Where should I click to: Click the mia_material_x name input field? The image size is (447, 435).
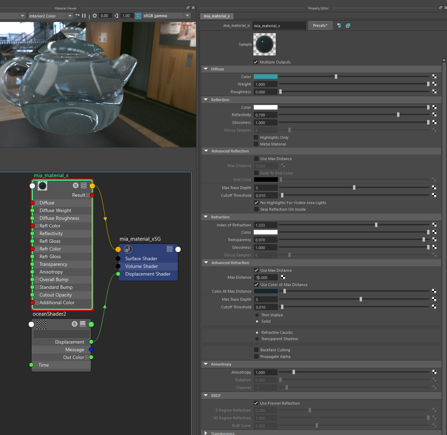(x=279, y=25)
